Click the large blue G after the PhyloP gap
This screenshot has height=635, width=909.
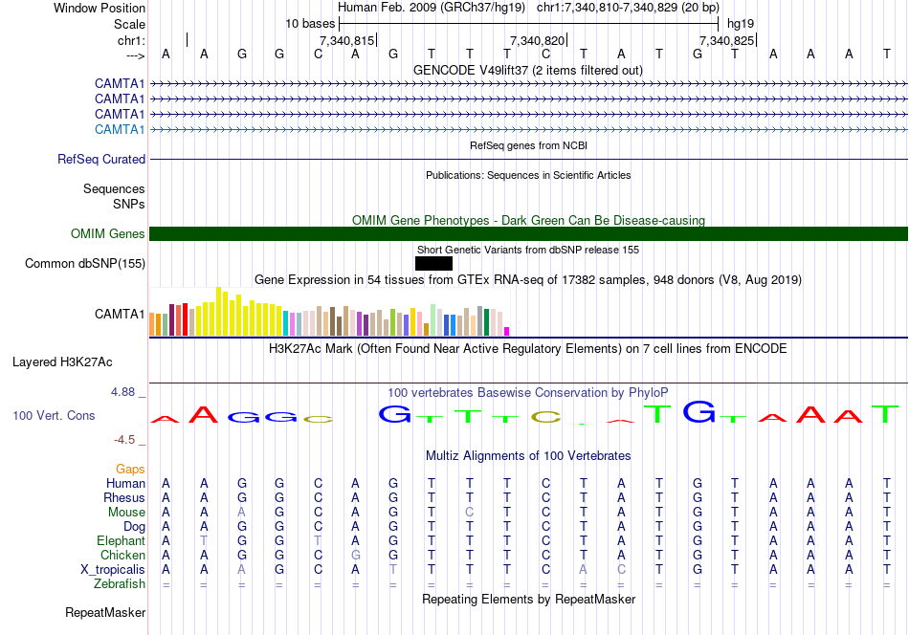point(394,414)
